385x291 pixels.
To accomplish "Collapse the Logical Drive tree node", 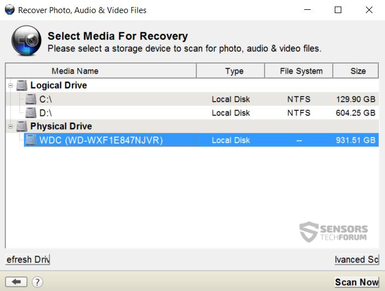I will tap(10, 86).
